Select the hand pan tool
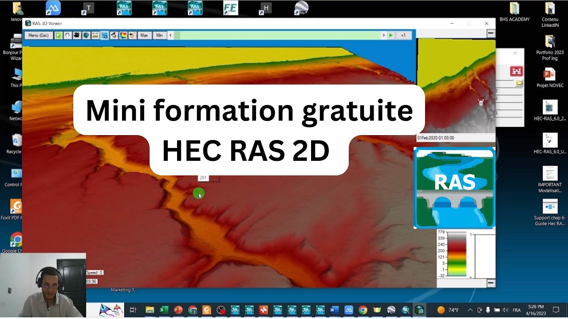 point(67,35)
